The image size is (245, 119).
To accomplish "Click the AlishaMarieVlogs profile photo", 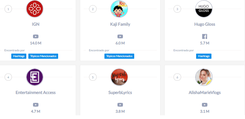I will (204, 77).
